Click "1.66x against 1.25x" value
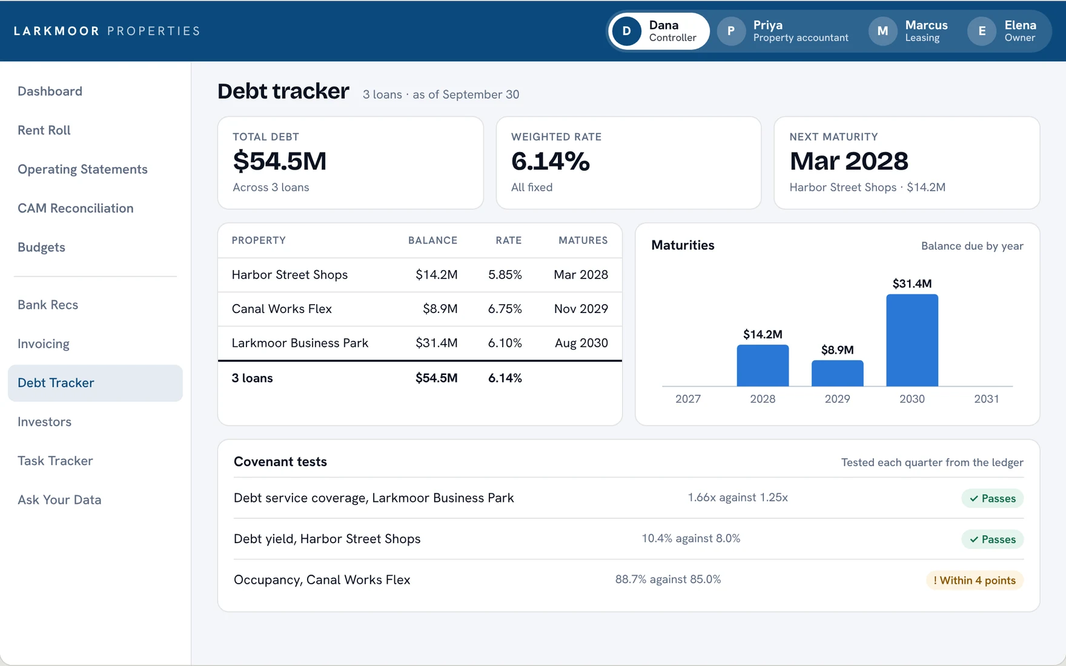The image size is (1066, 666). coord(738,498)
